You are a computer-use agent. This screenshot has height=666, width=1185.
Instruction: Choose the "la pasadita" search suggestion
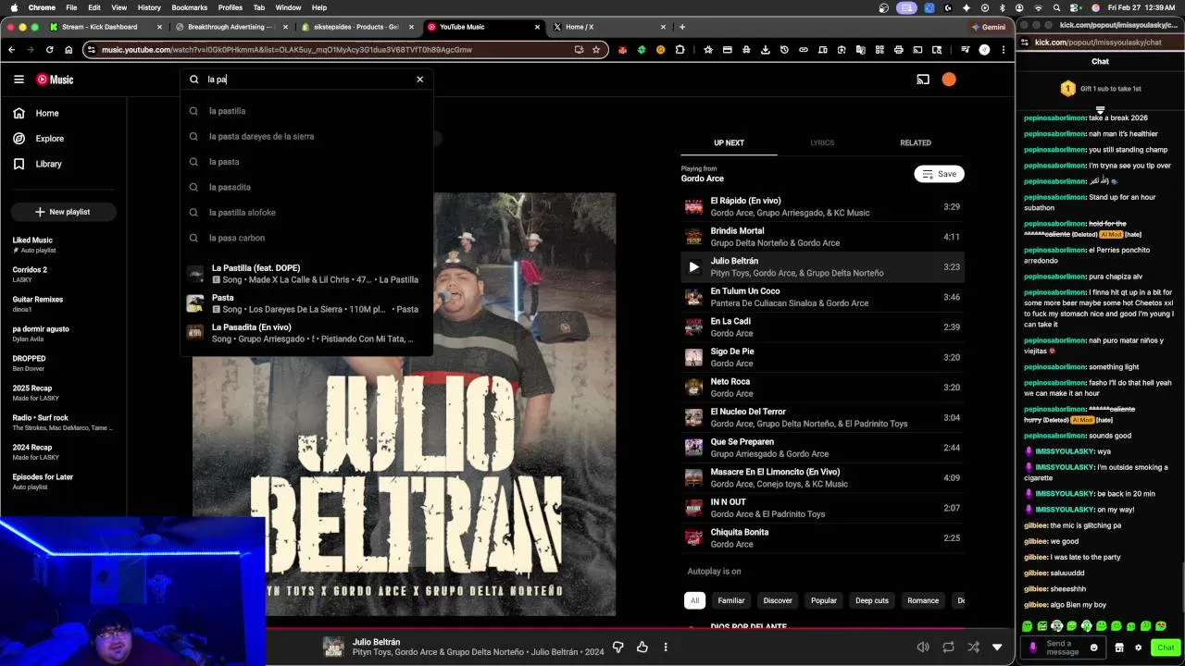pos(306,187)
